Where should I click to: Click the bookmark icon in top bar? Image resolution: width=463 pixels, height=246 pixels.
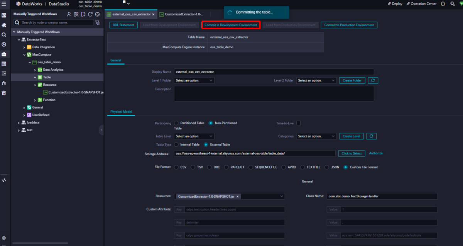pos(124,2)
